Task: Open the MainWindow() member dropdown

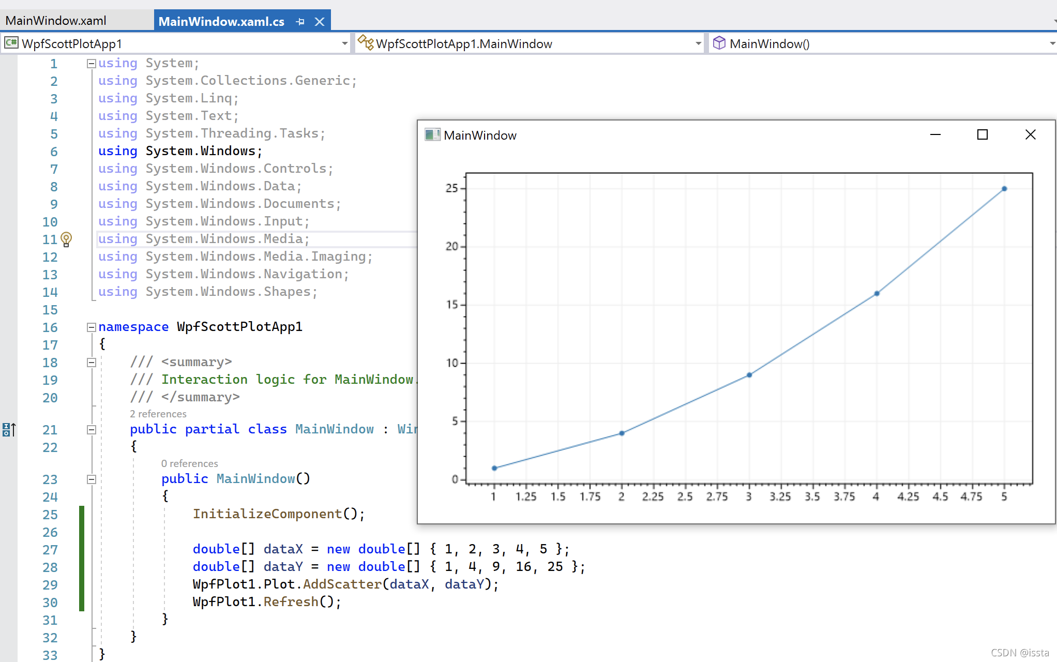Action: [x=1052, y=43]
